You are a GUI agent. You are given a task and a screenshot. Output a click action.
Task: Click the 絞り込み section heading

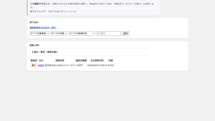coord(34,22)
